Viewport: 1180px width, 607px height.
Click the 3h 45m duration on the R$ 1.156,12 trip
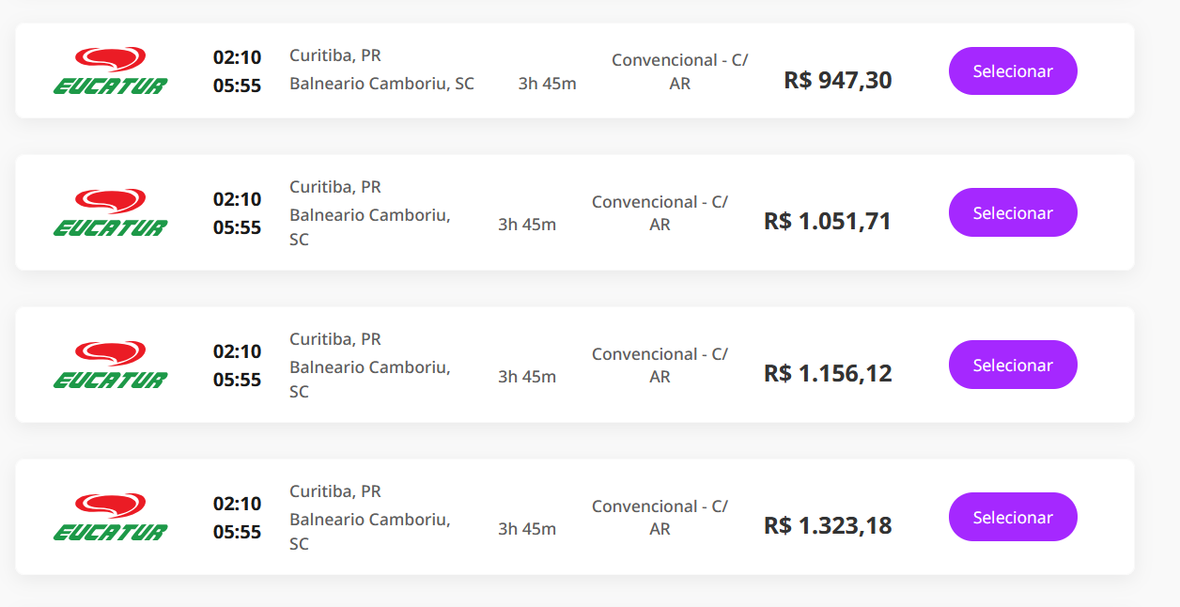[x=527, y=377]
